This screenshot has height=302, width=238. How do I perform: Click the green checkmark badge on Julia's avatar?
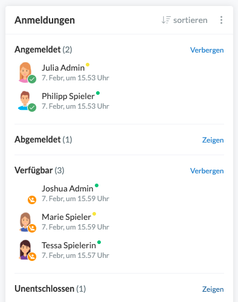(32, 79)
